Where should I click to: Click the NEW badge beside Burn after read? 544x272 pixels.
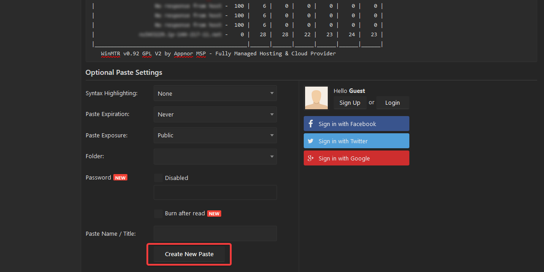pos(214,214)
